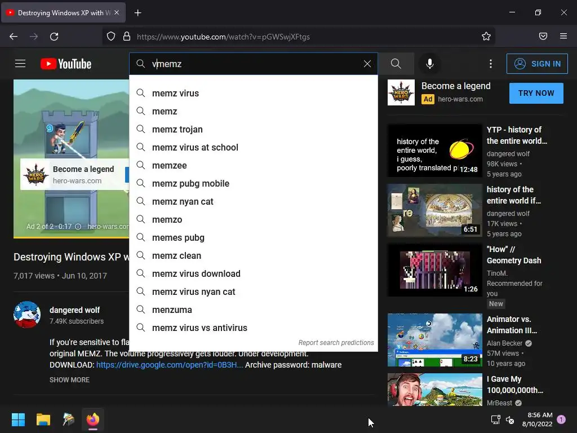Go back with browser back arrow
The width and height of the screenshot is (577, 433).
click(14, 37)
